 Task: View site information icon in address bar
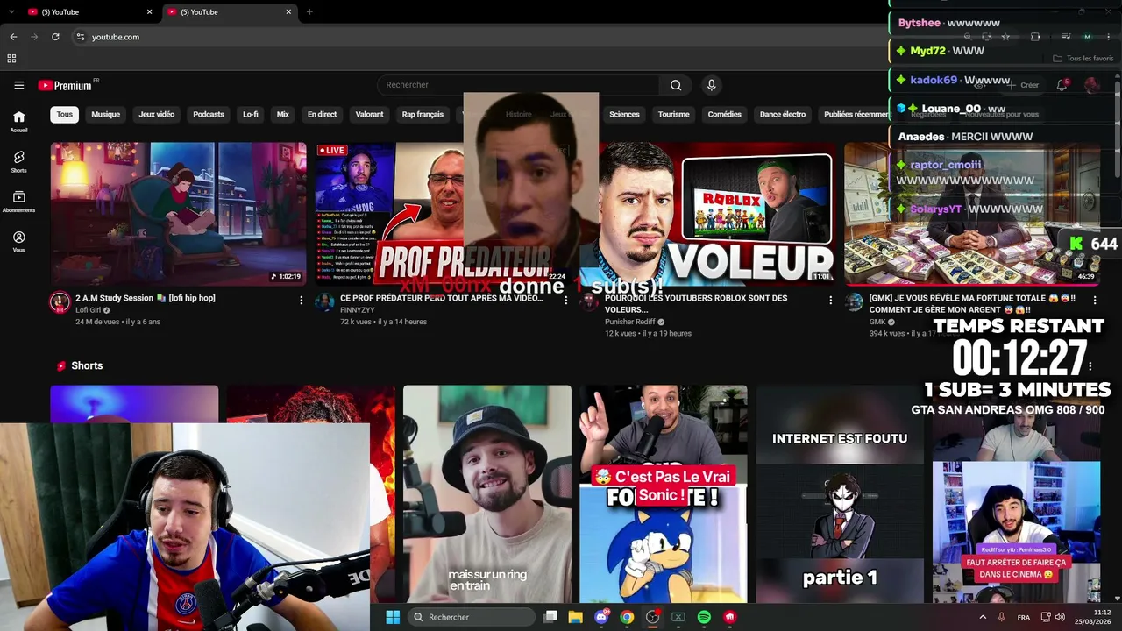coord(80,37)
